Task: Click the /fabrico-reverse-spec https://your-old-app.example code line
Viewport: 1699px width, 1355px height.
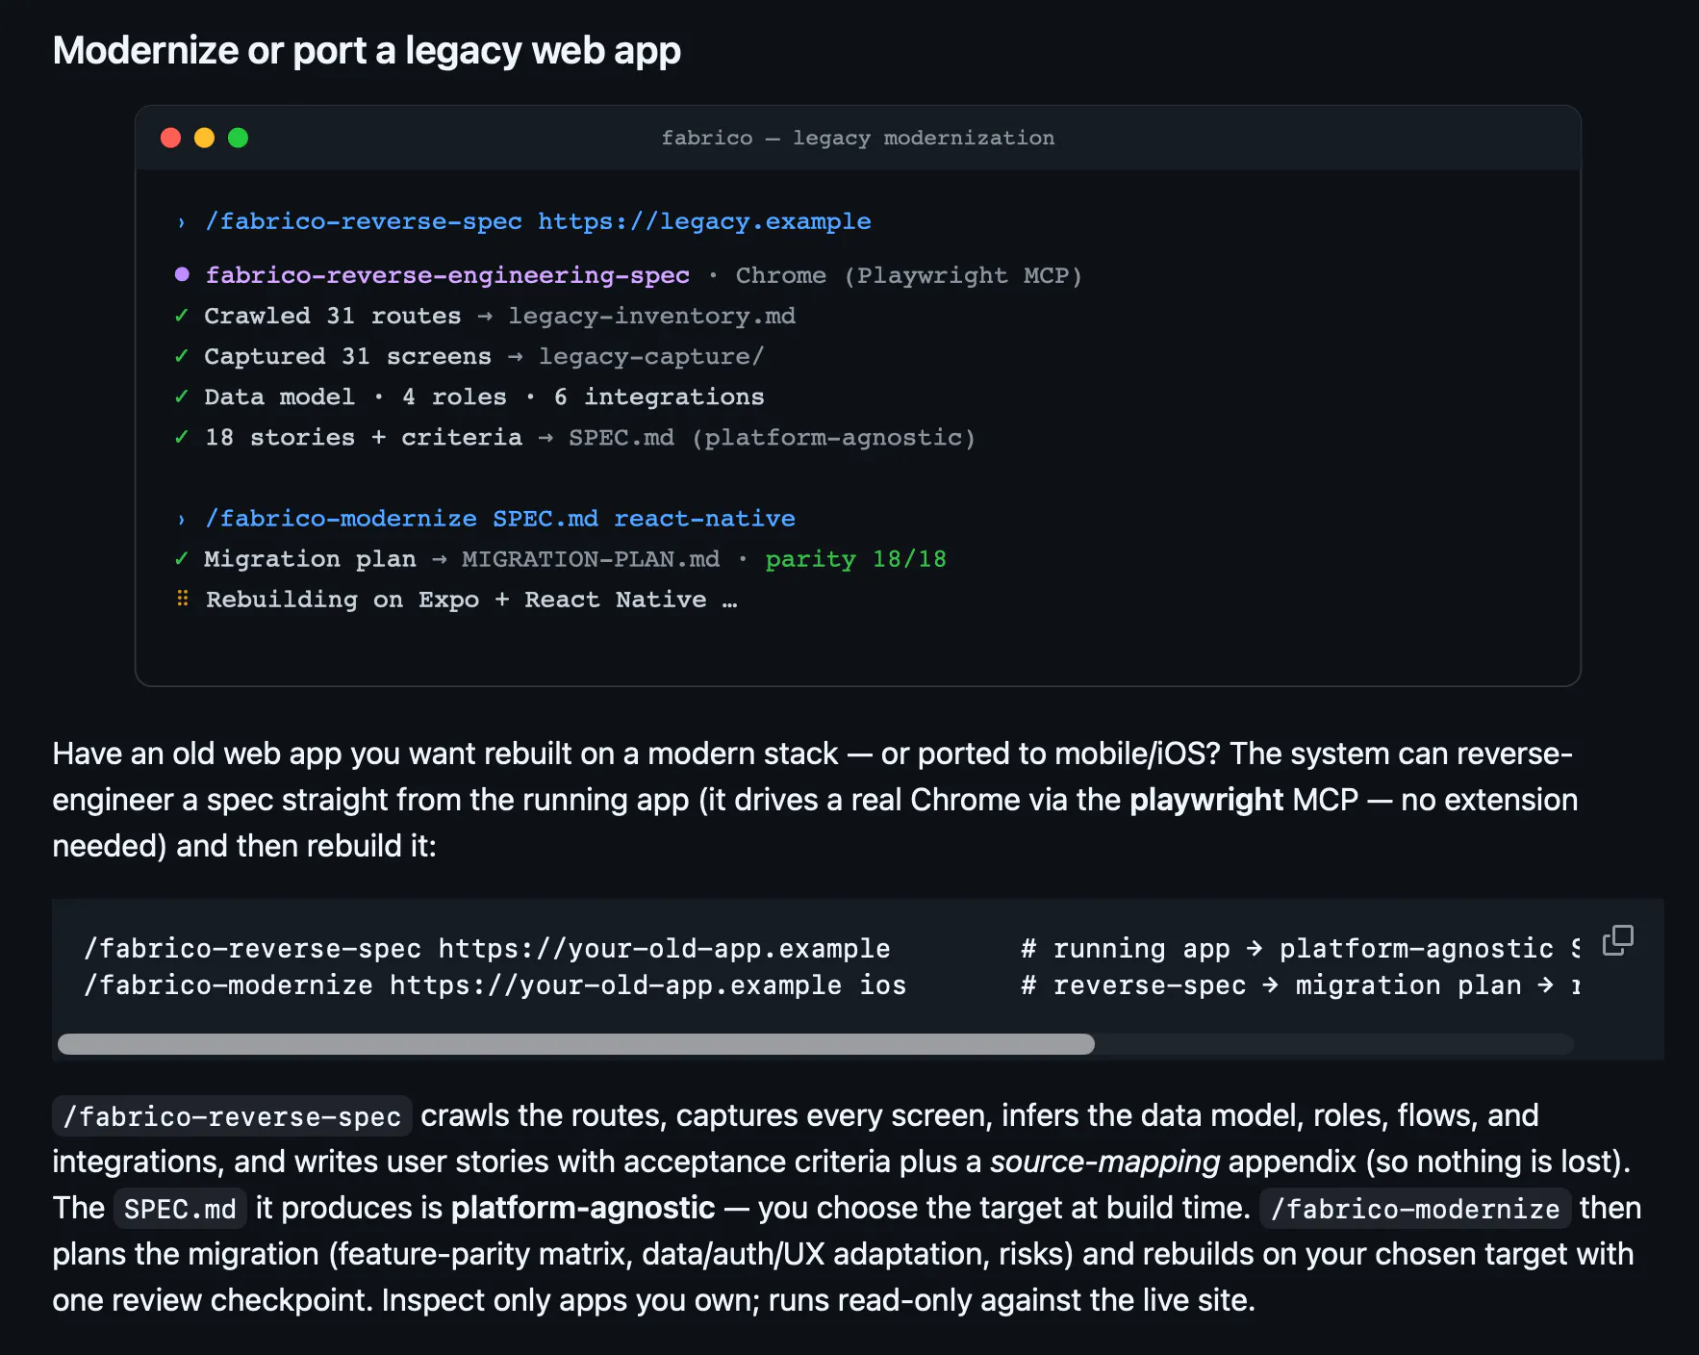Action: 487,948
